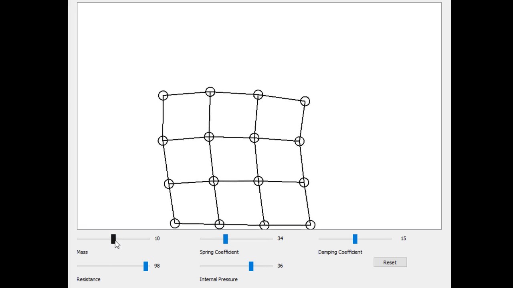Click the Spring Coefficient label
The image size is (513, 288).
tap(219, 252)
